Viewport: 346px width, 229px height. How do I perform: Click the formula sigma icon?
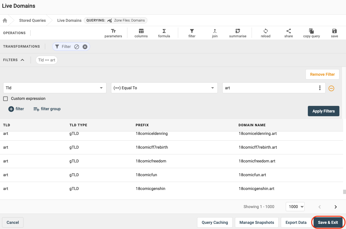(x=164, y=31)
